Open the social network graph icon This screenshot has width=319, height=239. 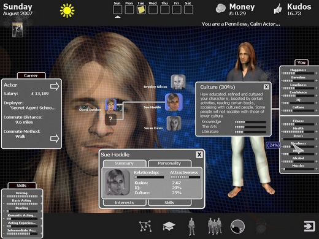145,226
